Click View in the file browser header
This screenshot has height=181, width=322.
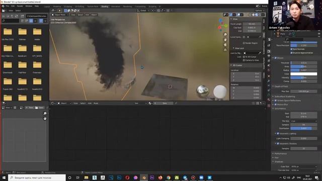tap(11, 11)
